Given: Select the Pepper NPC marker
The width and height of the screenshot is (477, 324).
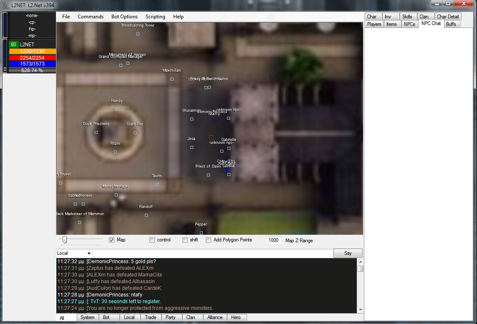Looking at the screenshot, I should click(x=201, y=233).
